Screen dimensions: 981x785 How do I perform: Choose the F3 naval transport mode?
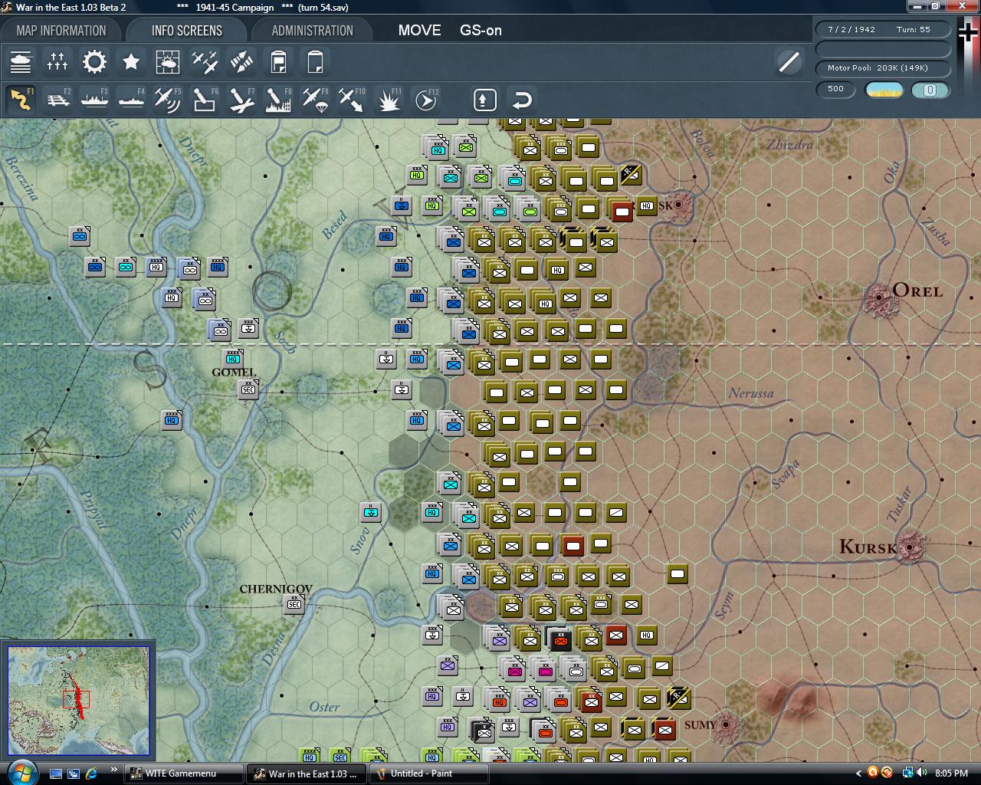pos(94,100)
